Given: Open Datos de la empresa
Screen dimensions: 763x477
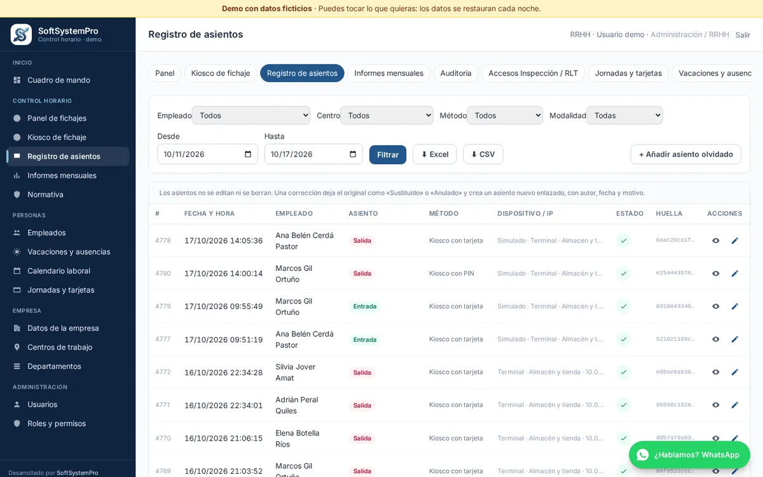Looking at the screenshot, I should 67,328.
